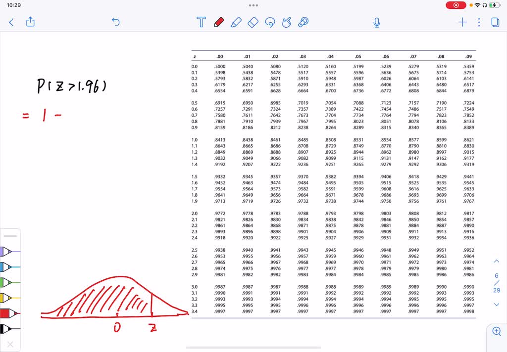This screenshot has width=507, height=352.
Task: Select the Highlighter tool
Action: [236, 22]
